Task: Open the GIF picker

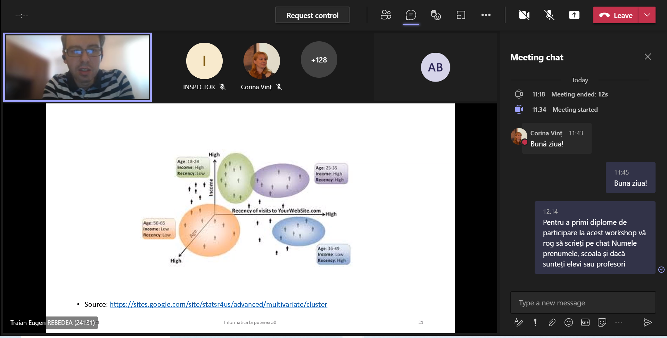Action: [x=585, y=322]
